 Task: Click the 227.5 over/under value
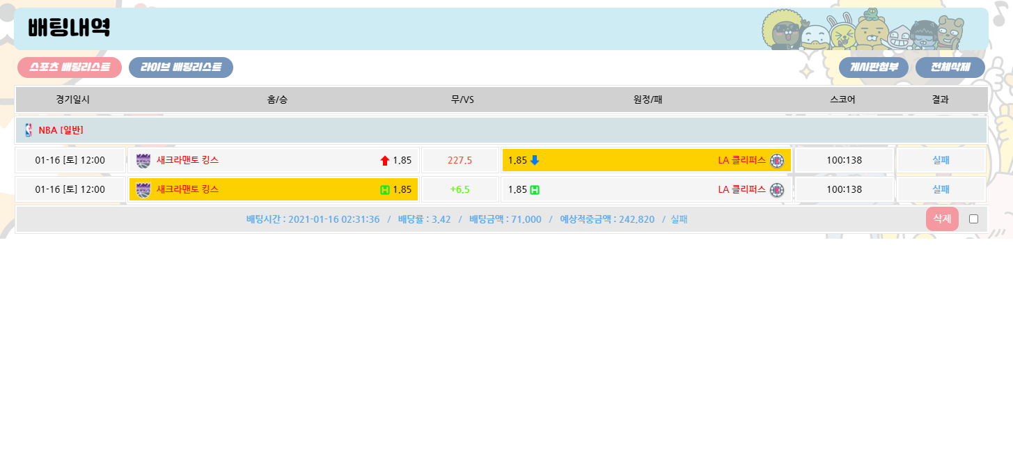pos(460,161)
